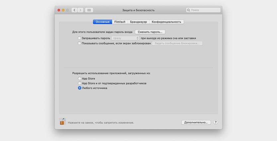Click the back navigation arrow
The height and width of the screenshot is (141, 277).
coord(74,10)
